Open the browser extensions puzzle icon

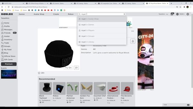pos(184,7)
